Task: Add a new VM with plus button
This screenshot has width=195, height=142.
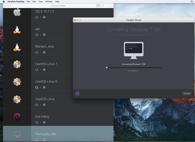Action: (110, 6)
